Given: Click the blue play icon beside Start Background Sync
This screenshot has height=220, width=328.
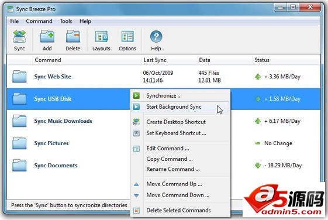Looking at the screenshot, I should click(x=136, y=106).
